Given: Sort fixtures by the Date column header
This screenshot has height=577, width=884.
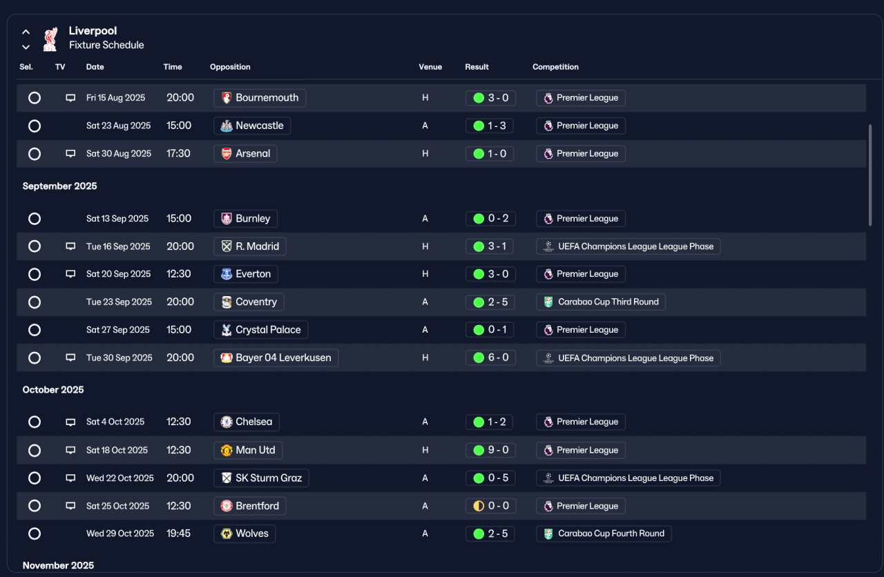Looking at the screenshot, I should 95,67.
